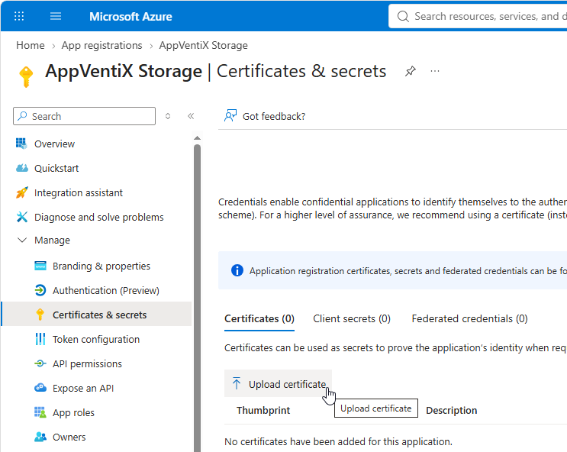The height and width of the screenshot is (452, 567).
Task: Click the Branding & properties icon
Action: click(x=40, y=266)
